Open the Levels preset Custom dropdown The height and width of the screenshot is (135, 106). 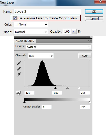pos(58,47)
